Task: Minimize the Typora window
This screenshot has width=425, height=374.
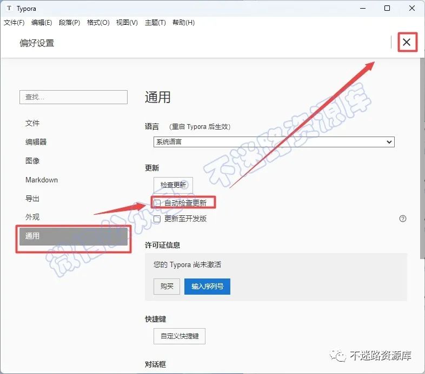Action: (363, 9)
